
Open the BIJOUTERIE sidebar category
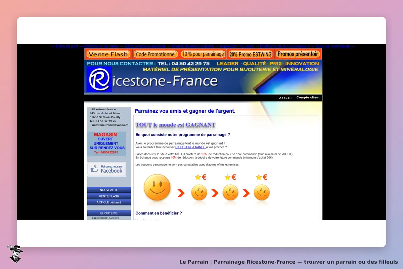109,213
